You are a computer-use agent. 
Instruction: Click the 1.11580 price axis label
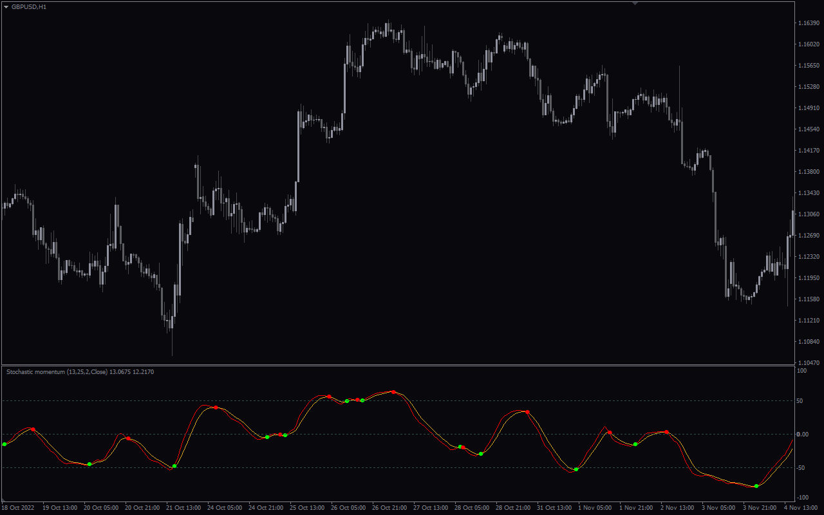808,299
